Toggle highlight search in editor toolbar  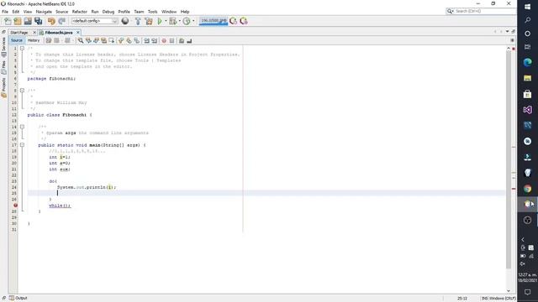pyautogui.click(x=103, y=41)
